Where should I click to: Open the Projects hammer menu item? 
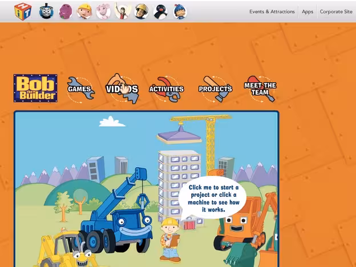click(x=215, y=89)
